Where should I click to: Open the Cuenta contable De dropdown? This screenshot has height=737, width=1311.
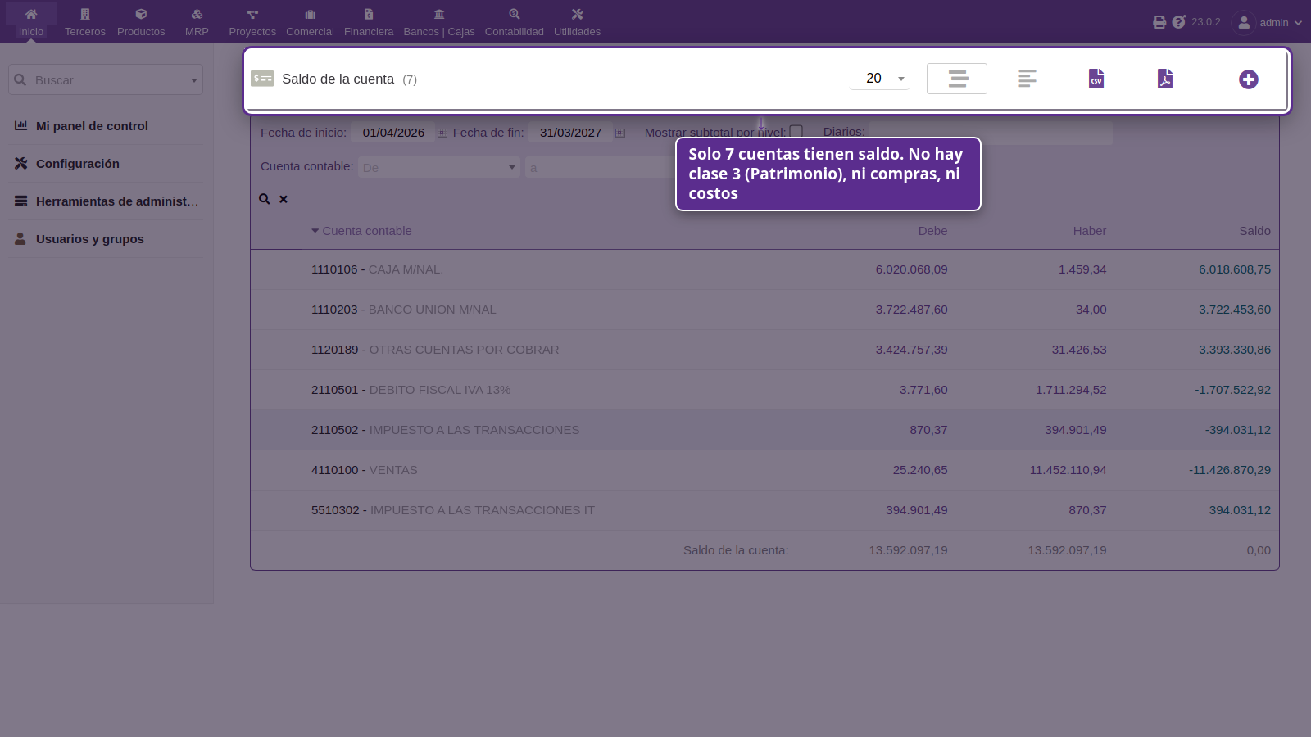[x=439, y=167]
